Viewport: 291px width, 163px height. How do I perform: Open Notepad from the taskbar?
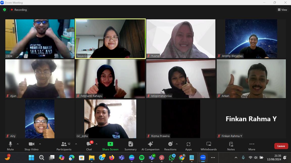click(192, 158)
